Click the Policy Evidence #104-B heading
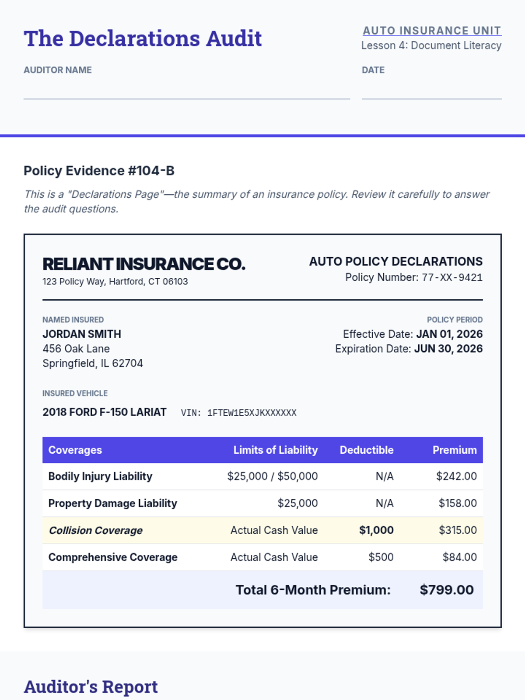The height and width of the screenshot is (700, 525). point(99,171)
